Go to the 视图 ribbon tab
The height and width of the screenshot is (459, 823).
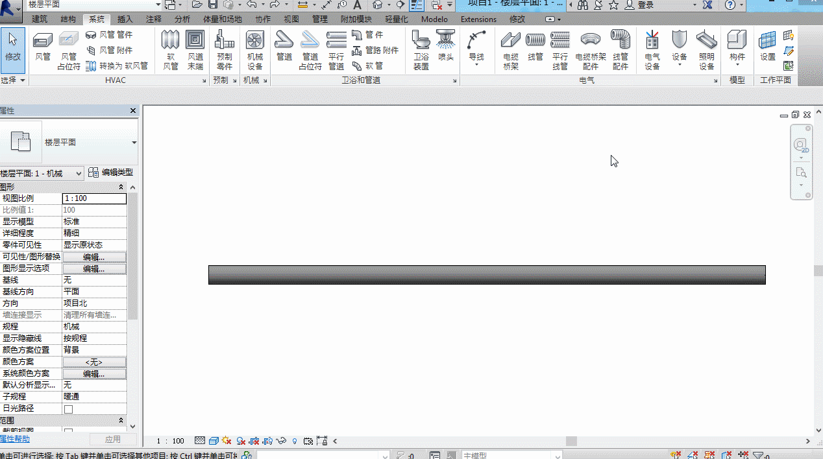click(x=291, y=19)
